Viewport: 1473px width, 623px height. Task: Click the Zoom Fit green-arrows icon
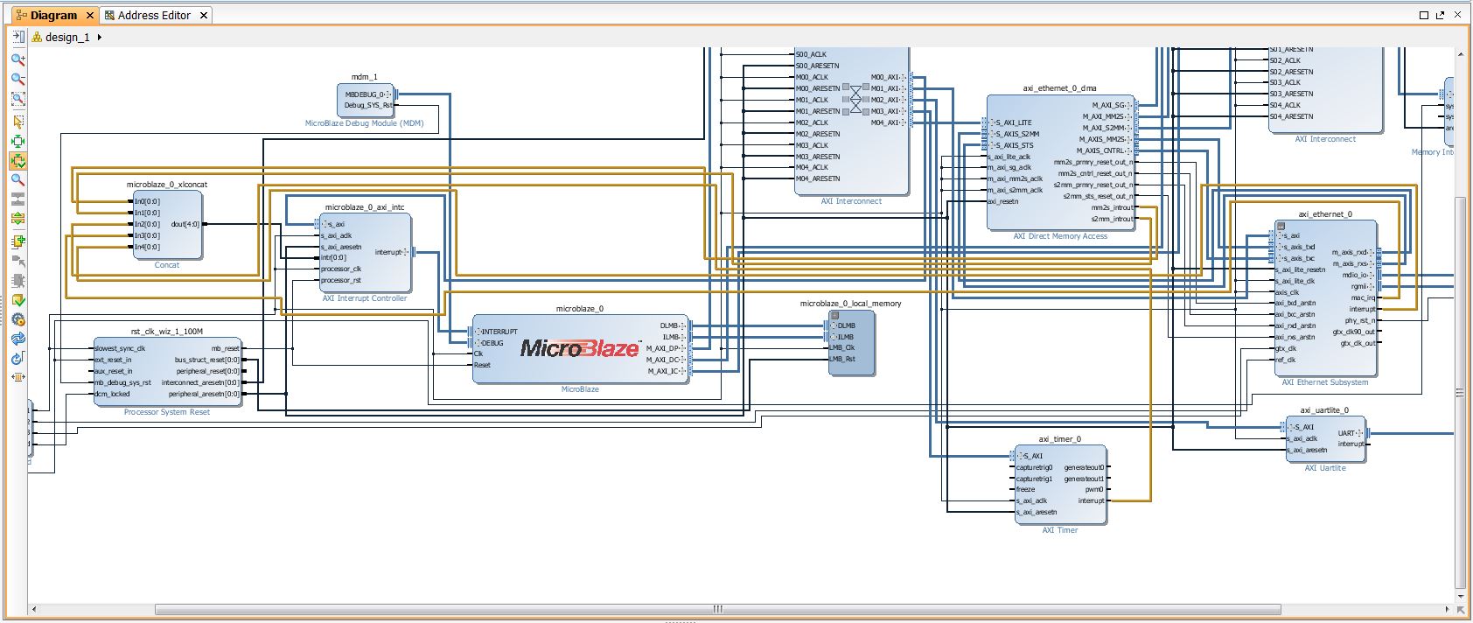coord(17,142)
